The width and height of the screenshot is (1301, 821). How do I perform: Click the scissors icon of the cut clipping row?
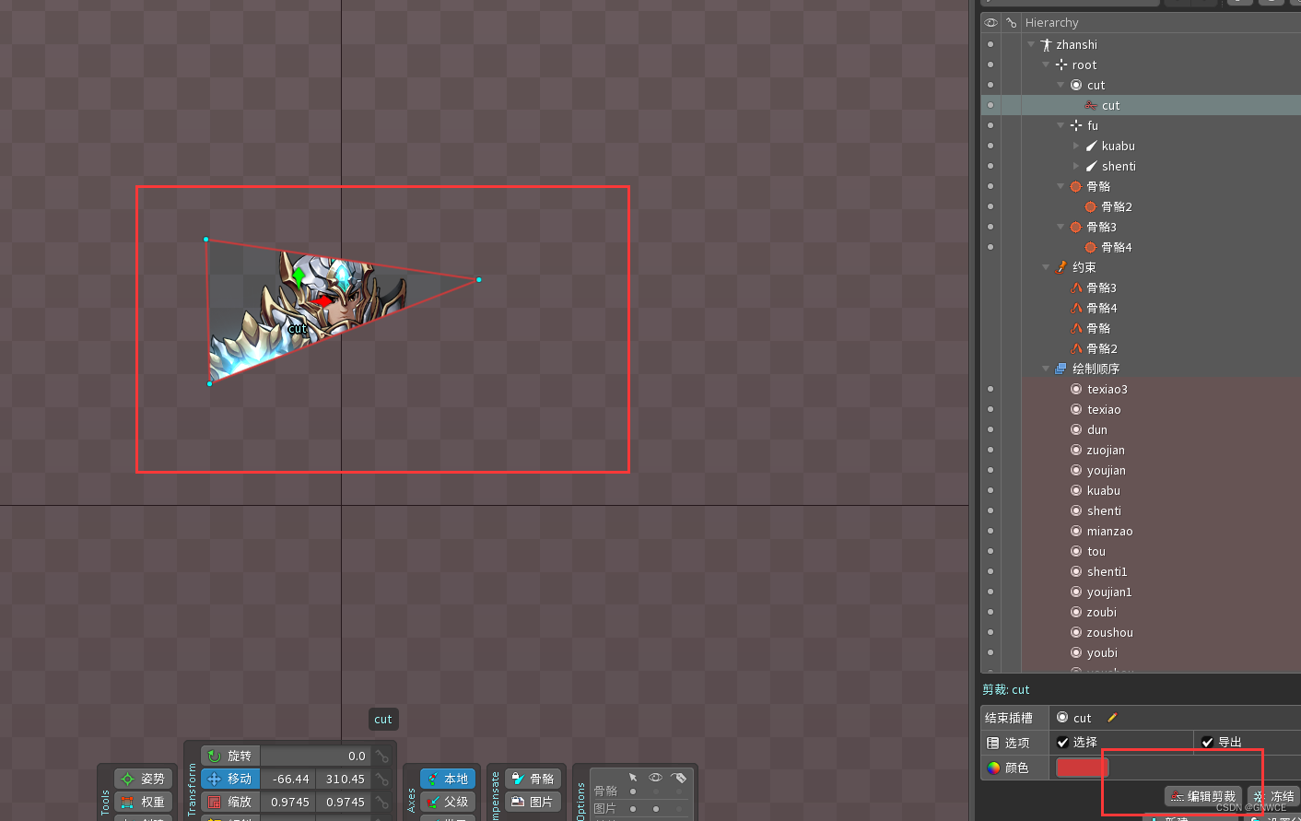(x=1091, y=105)
